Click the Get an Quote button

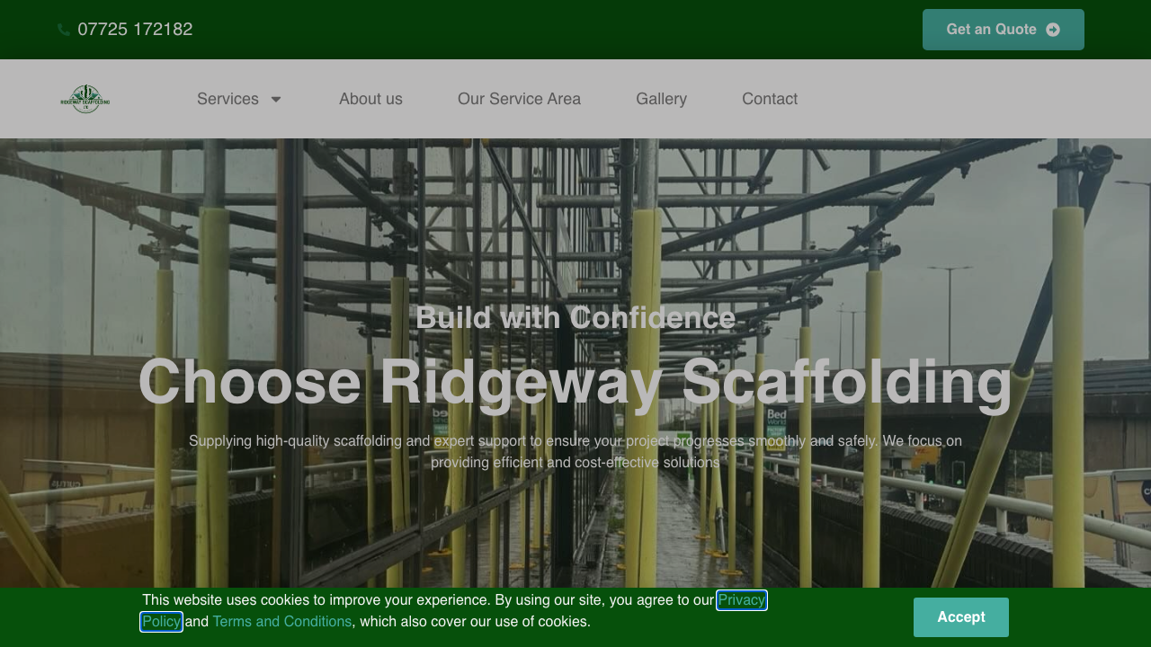[1003, 29]
